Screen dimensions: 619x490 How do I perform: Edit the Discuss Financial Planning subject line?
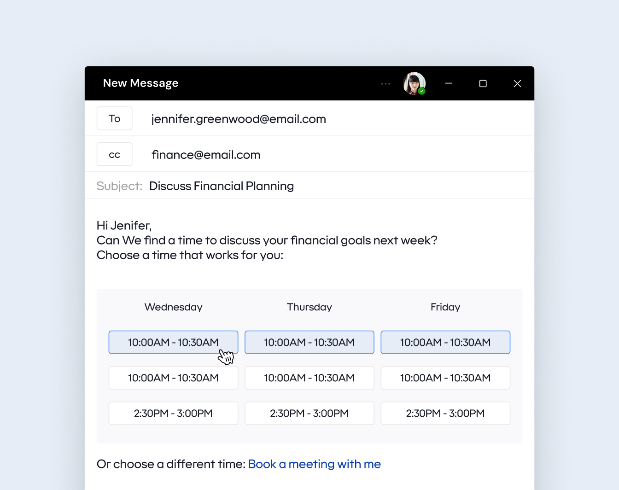coord(221,186)
